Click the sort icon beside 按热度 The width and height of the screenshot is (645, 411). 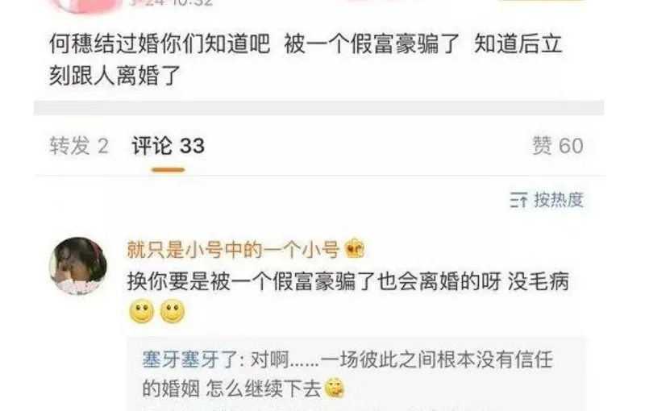(x=518, y=200)
